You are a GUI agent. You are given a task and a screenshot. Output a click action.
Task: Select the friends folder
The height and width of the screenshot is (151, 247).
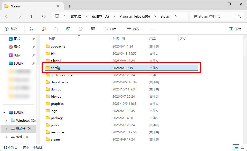point(121,96)
